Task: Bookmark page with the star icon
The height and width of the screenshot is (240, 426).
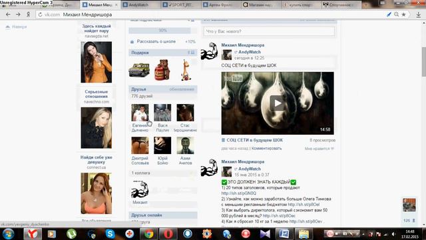Action: [x=404, y=15]
